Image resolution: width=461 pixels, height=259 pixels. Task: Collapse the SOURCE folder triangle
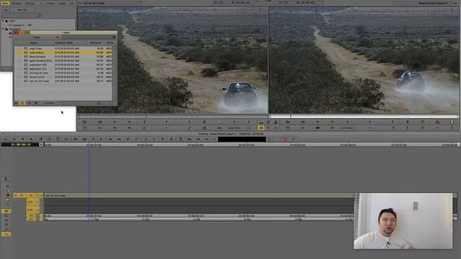tap(3, 29)
